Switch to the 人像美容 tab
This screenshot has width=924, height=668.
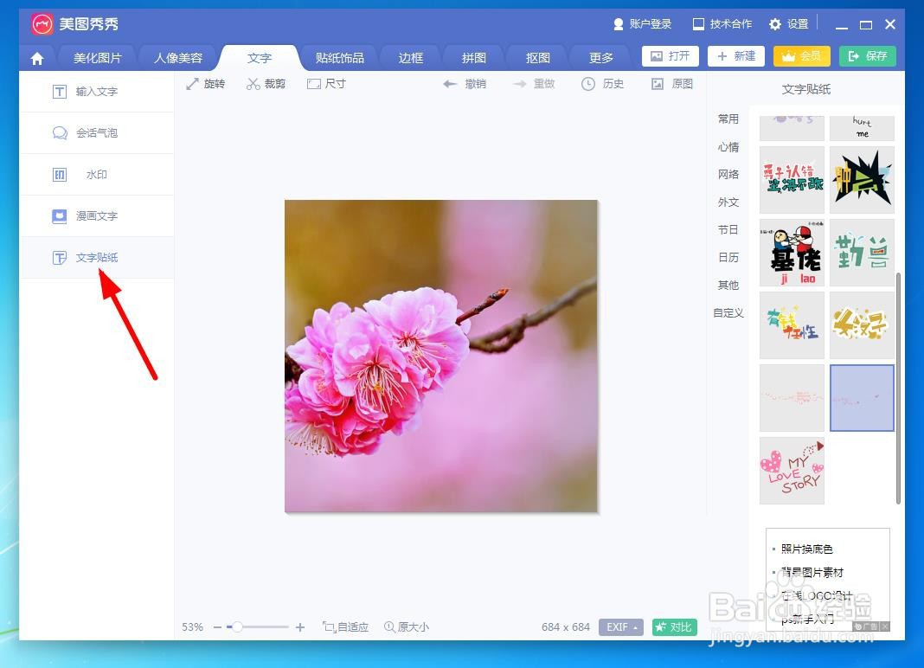click(x=178, y=58)
